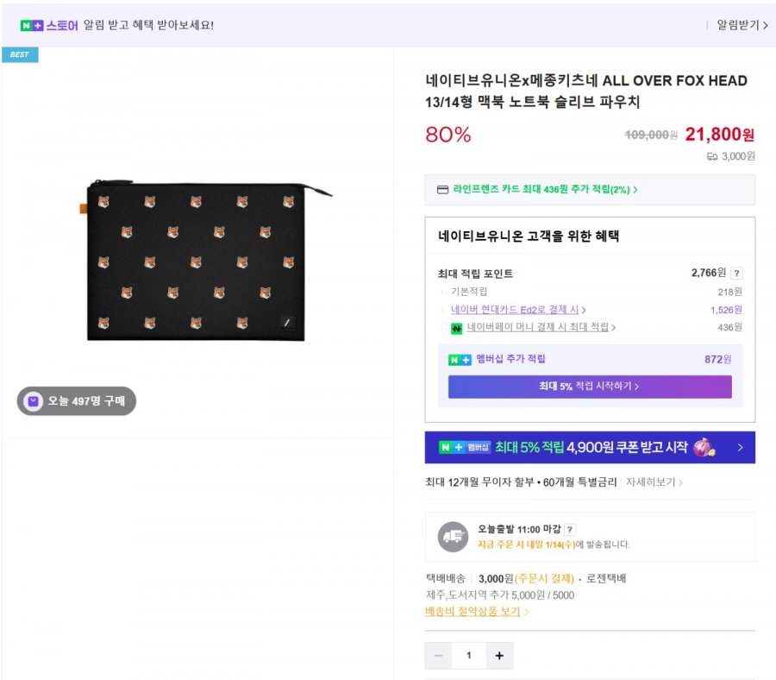
Task: Open 자세히보기 installment details
Action: (654, 482)
